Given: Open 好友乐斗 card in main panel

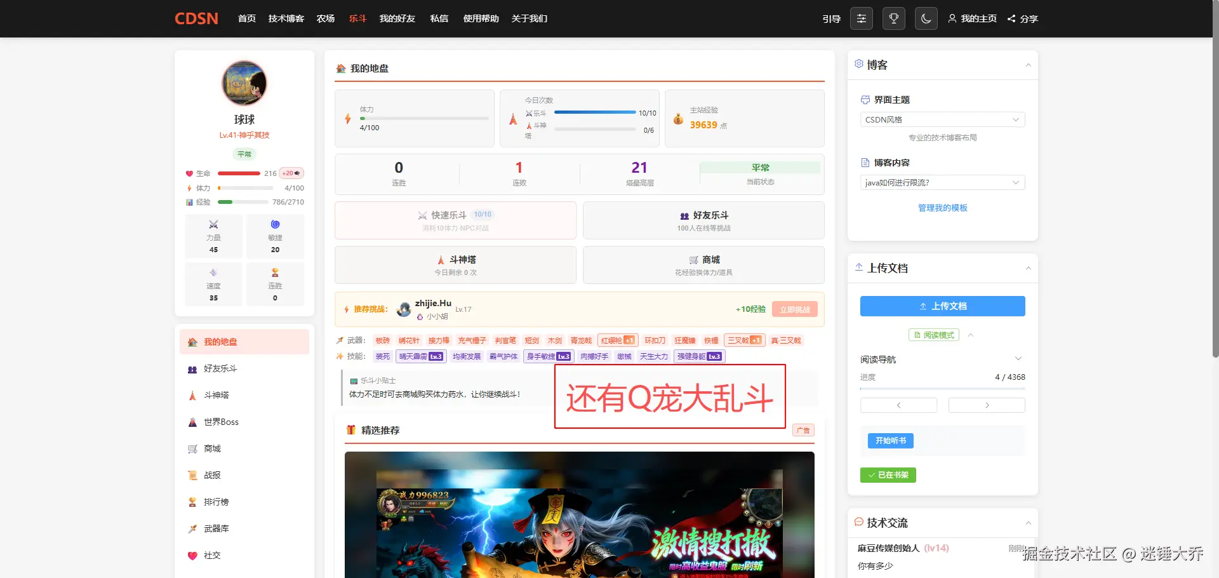Looking at the screenshot, I should click(x=703, y=220).
